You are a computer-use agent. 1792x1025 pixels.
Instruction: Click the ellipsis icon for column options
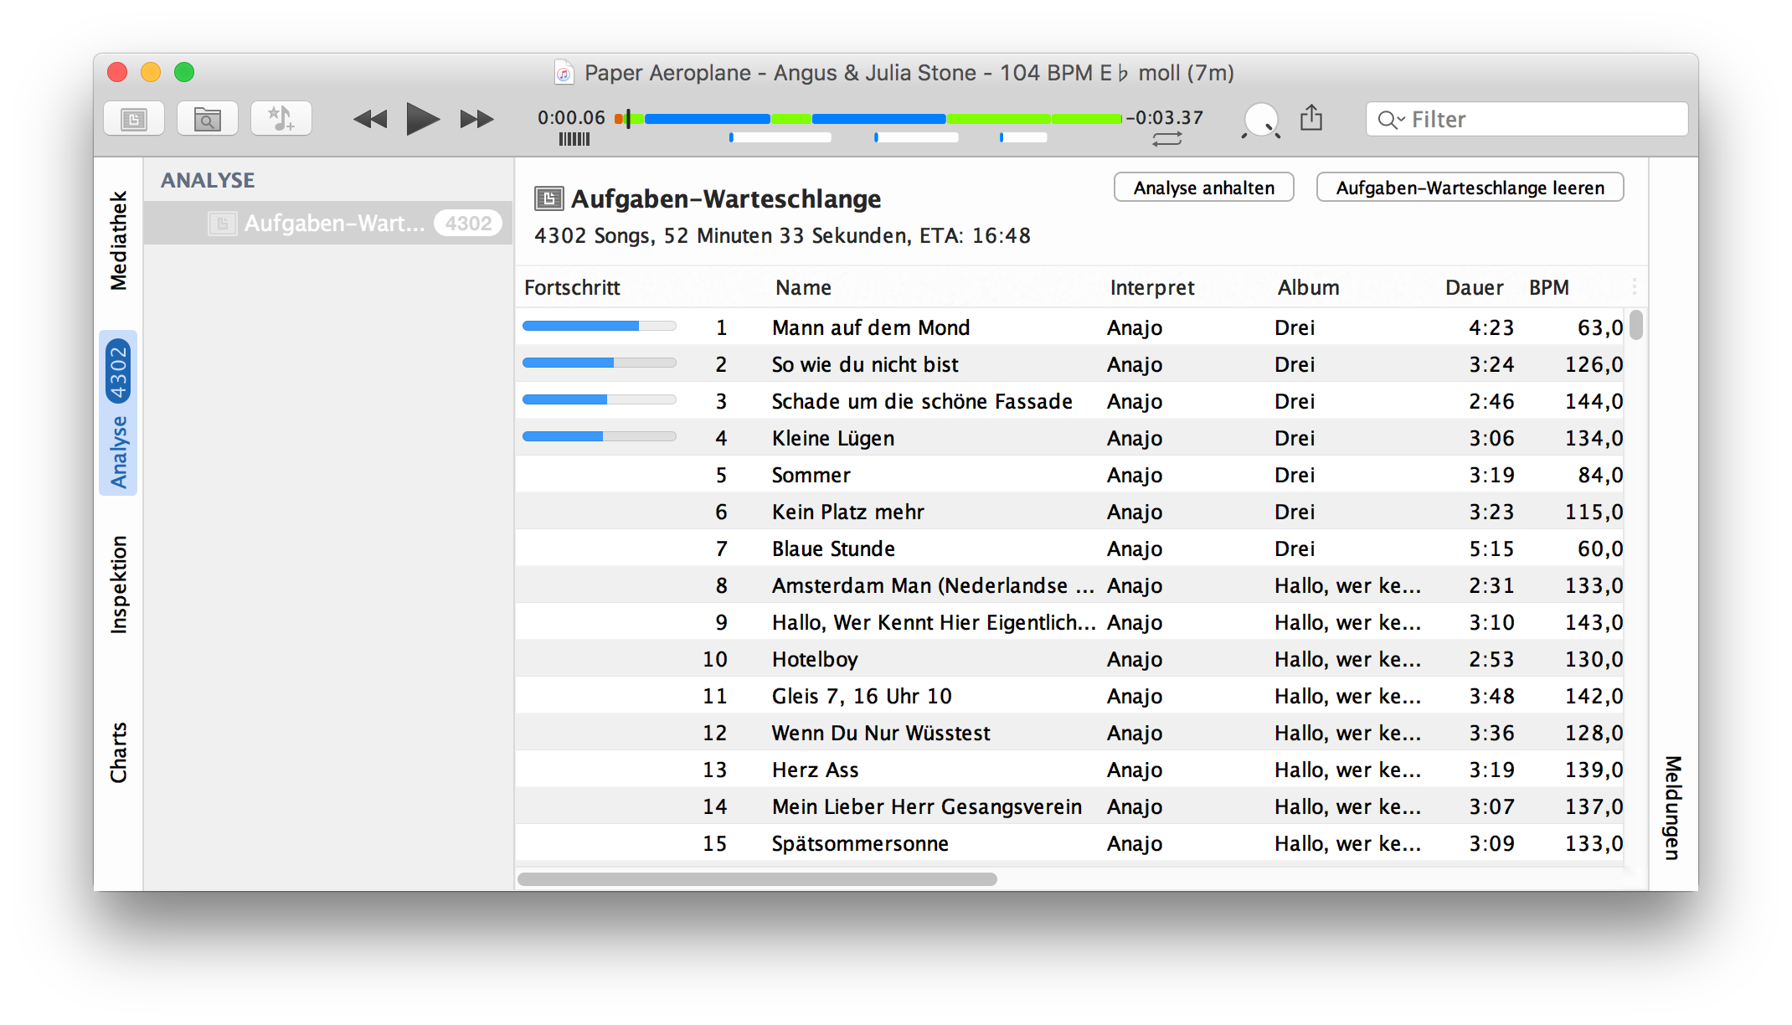pos(1635,286)
